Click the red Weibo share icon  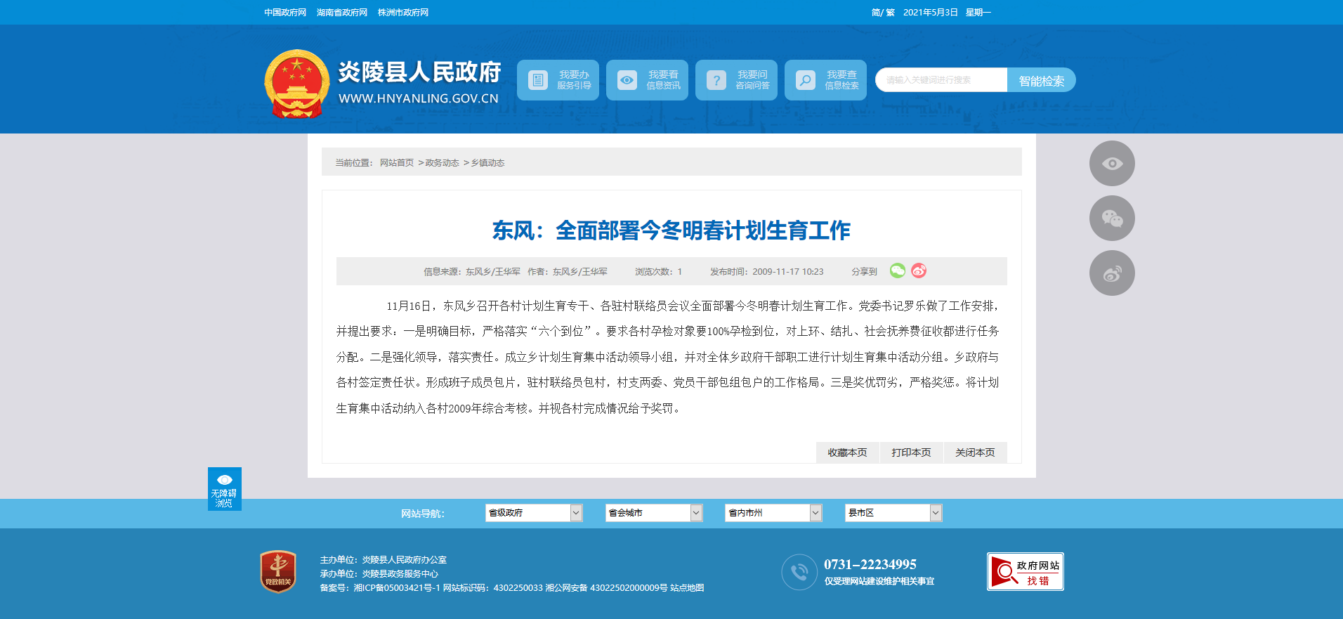pyautogui.click(x=919, y=271)
